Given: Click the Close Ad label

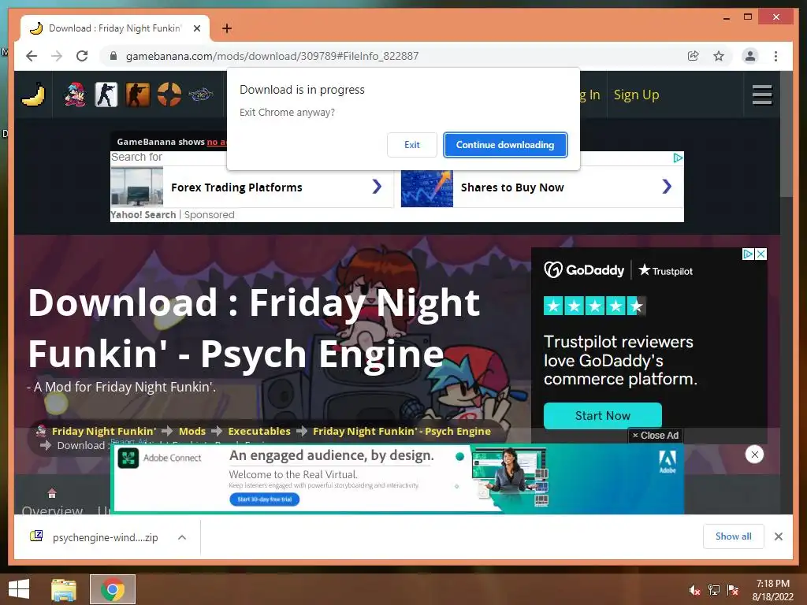Looking at the screenshot, I should 655,435.
